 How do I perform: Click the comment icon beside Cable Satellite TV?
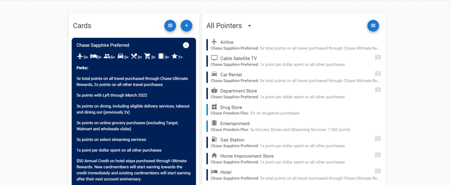(x=378, y=58)
